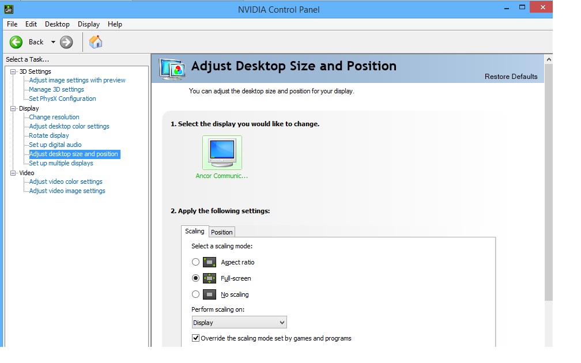
Task: Click the Aspect ratio scaling mode icon
Action: pos(209,262)
